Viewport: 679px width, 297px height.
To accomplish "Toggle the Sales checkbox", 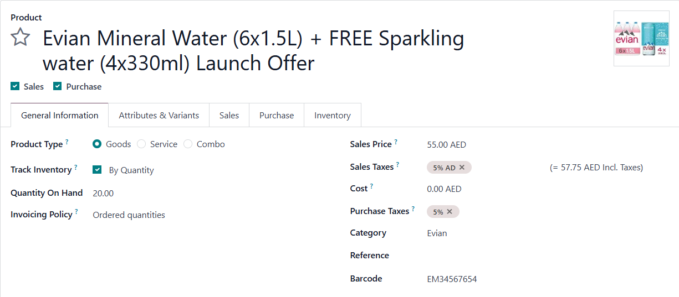I will 15,86.
